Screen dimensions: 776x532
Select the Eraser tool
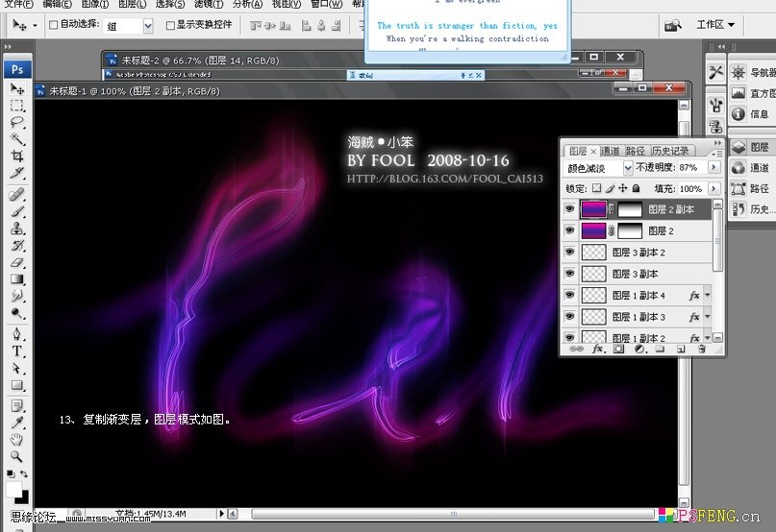pyautogui.click(x=16, y=262)
